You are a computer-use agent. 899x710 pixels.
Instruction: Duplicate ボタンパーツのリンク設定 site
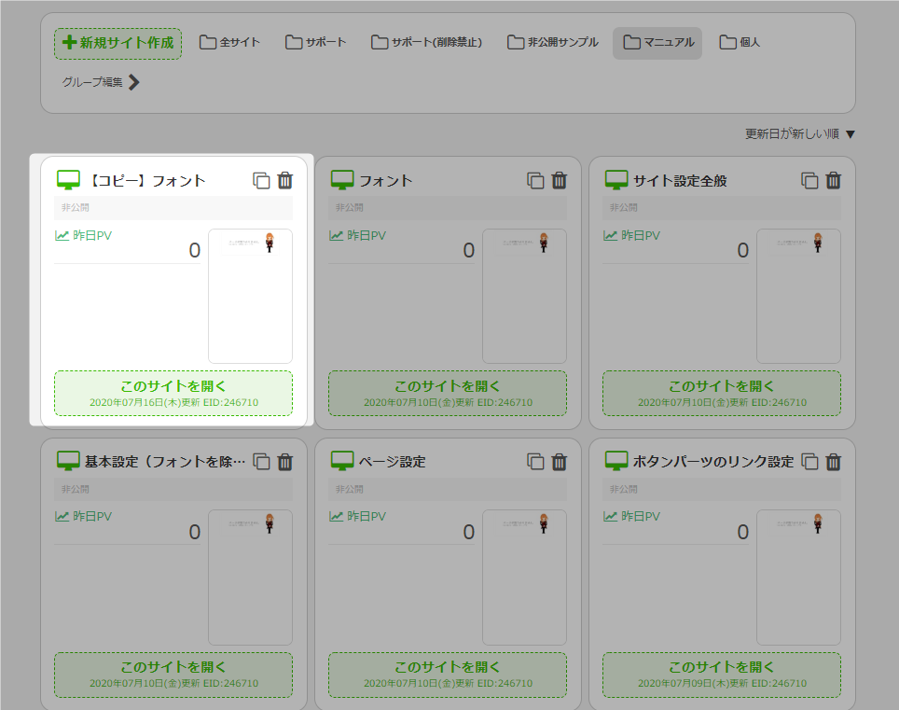(x=809, y=462)
